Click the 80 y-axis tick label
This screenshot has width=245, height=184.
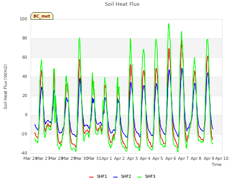[x=24, y=38]
